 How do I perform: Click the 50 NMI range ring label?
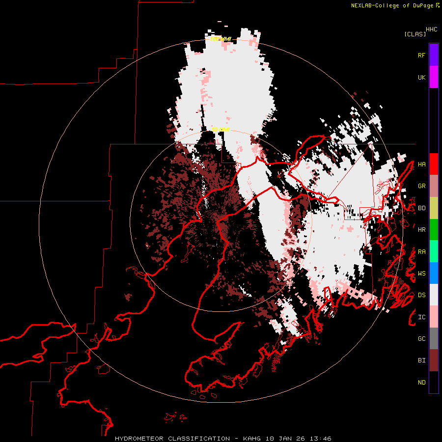[x=221, y=130]
